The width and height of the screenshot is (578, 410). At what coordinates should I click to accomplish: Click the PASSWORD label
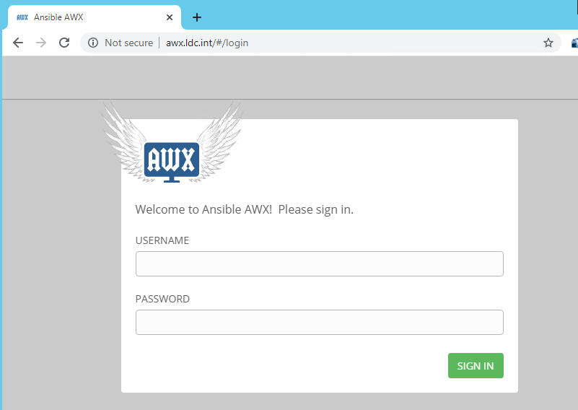click(162, 299)
